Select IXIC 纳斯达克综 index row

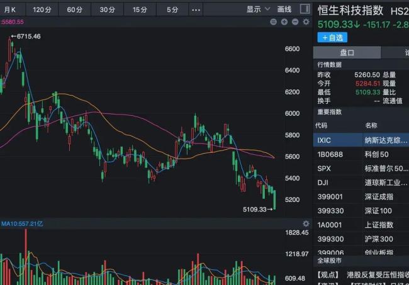coord(361,140)
